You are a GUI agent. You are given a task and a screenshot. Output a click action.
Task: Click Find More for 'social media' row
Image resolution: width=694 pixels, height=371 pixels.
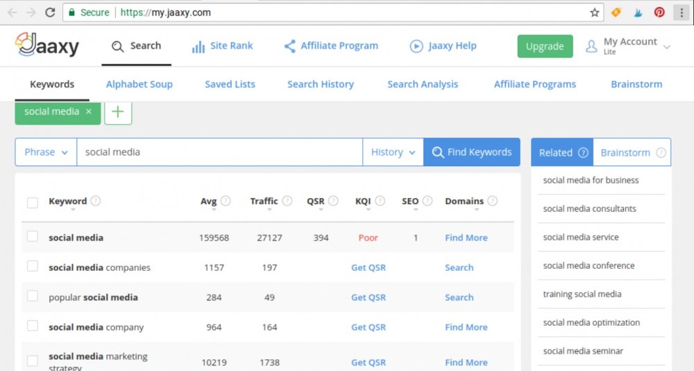coord(466,238)
